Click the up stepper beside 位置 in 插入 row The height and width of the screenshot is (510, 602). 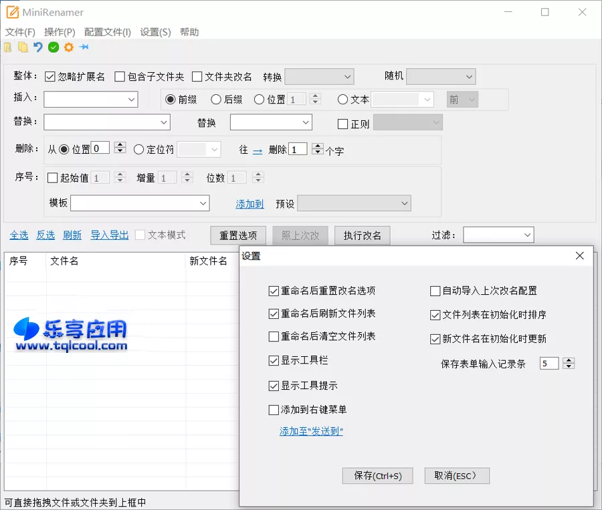point(314,96)
